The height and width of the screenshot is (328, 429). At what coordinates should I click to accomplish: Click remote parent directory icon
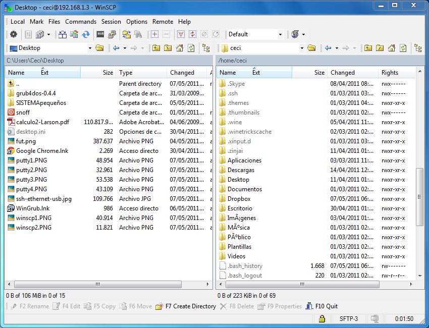pyautogui.click(x=368, y=48)
